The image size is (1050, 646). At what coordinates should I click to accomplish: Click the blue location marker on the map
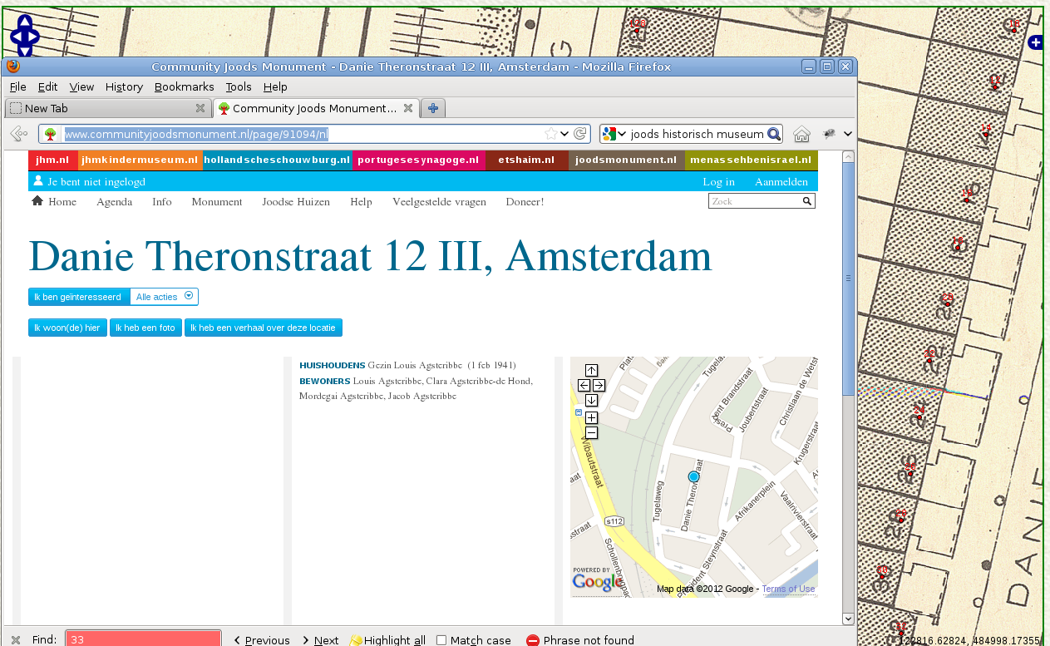coord(694,476)
